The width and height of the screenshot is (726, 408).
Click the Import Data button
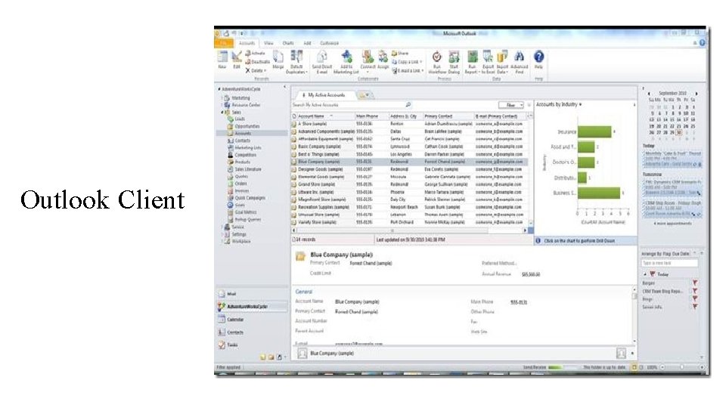502,63
